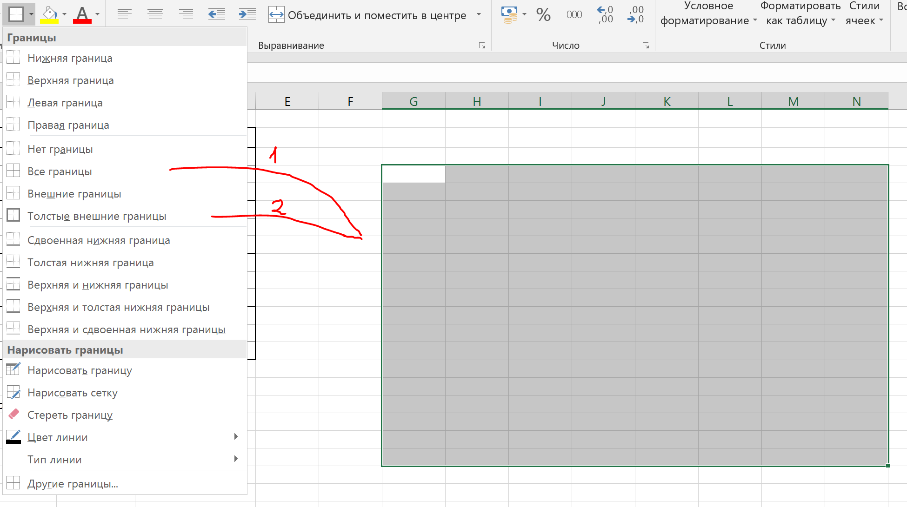Choose Толстые внешние границы option
907x507 pixels.
click(x=97, y=216)
